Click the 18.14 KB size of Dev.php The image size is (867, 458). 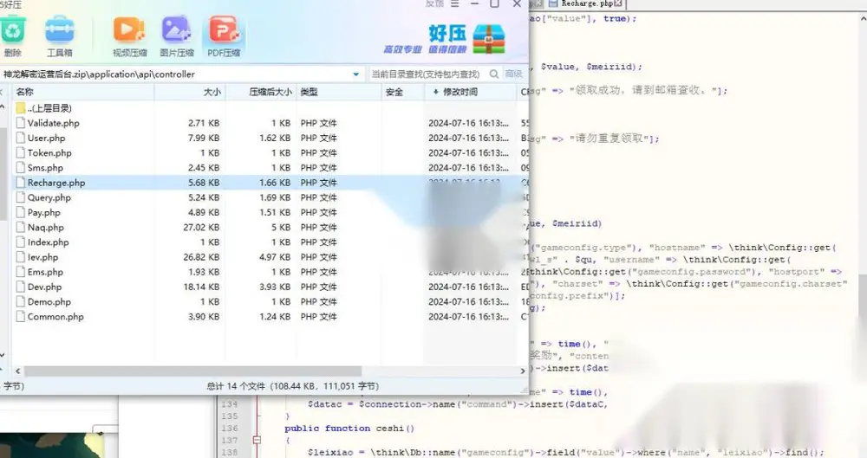(201, 287)
